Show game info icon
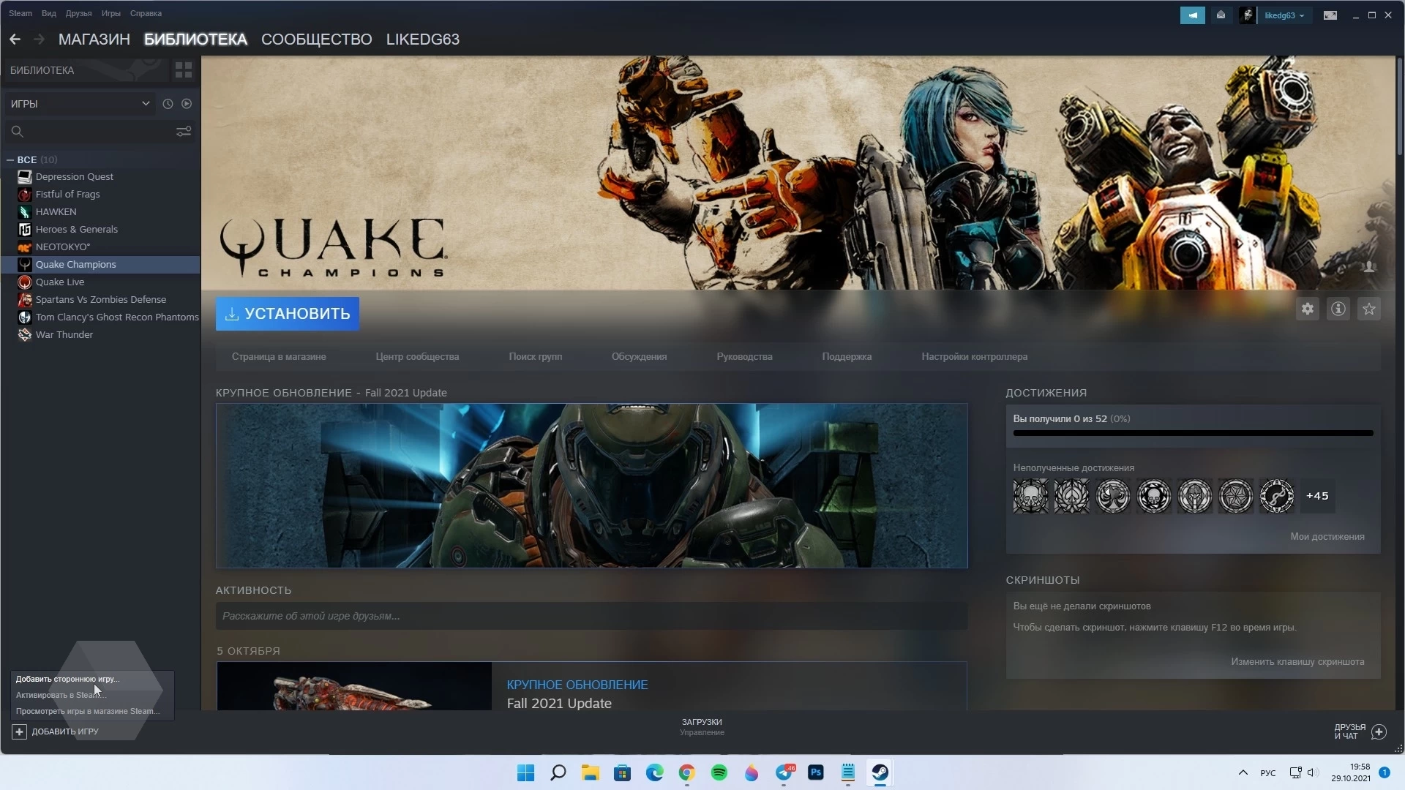Viewport: 1405px width, 790px height. coord(1338,309)
